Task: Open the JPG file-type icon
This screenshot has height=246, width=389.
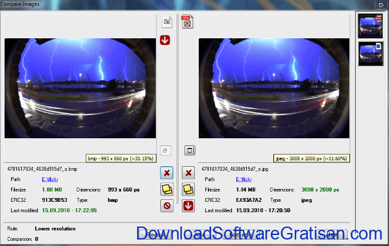Action: point(187,22)
